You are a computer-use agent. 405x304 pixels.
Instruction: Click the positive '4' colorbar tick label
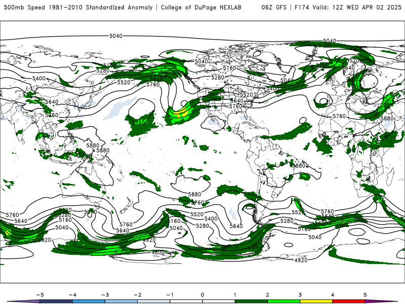(333, 295)
